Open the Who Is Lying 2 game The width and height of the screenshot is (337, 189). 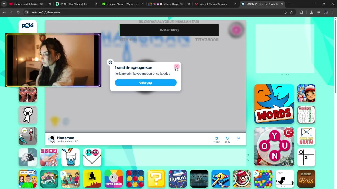point(28,178)
